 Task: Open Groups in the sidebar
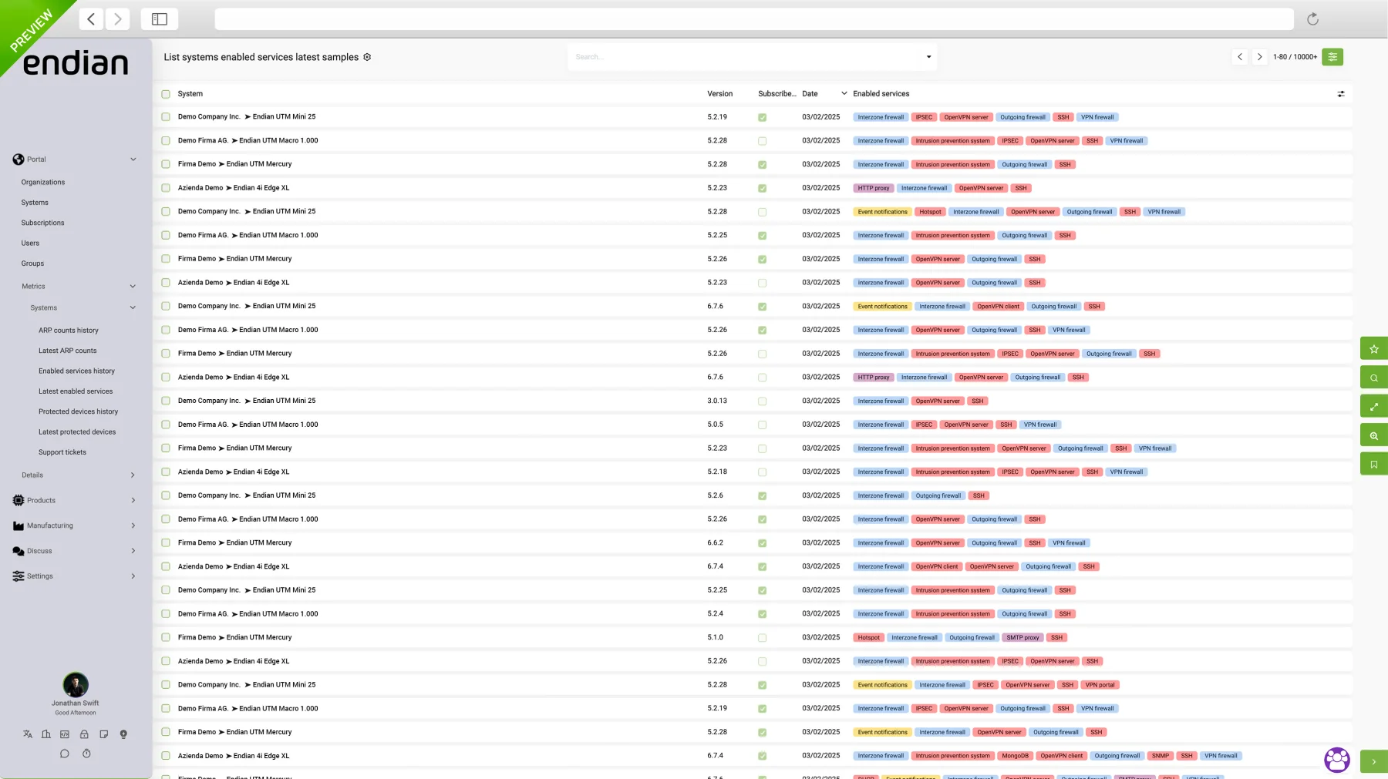[x=32, y=264]
